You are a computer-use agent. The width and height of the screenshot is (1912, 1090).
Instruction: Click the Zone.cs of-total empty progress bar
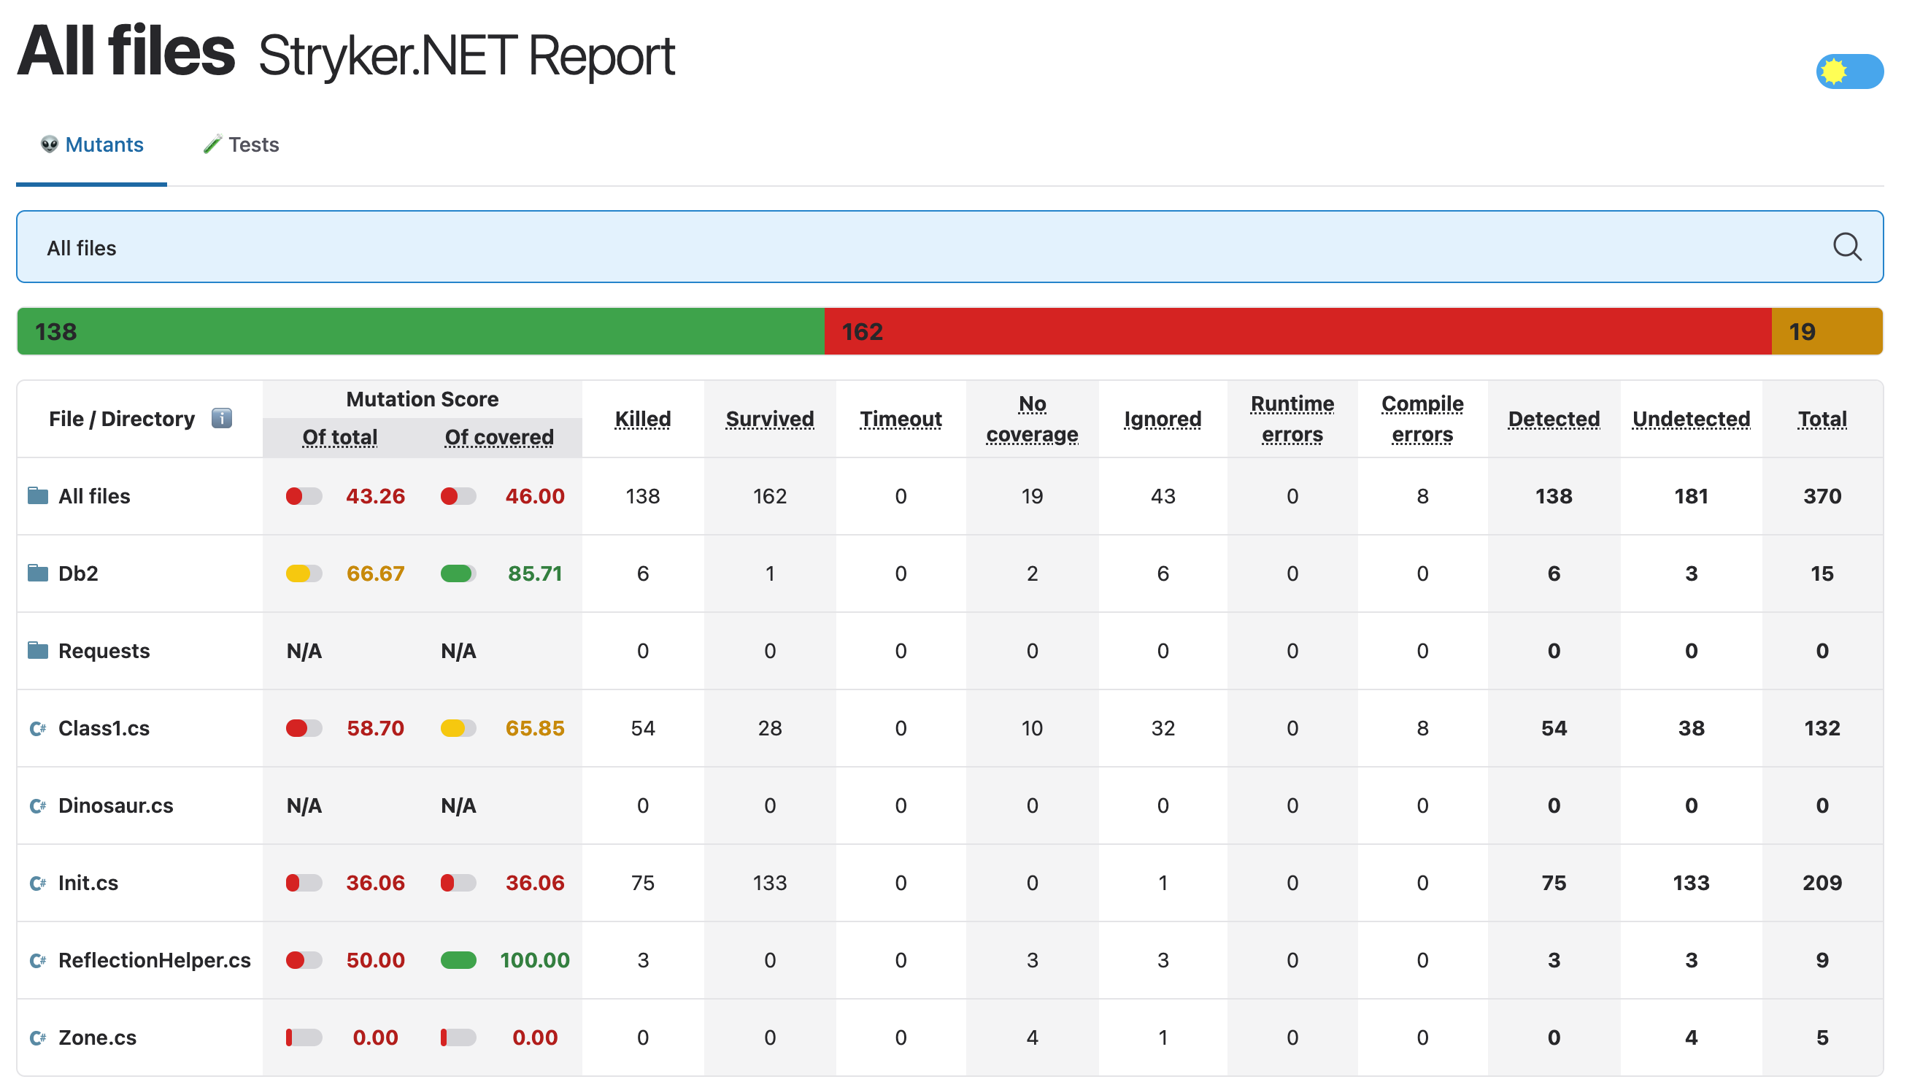[304, 1037]
